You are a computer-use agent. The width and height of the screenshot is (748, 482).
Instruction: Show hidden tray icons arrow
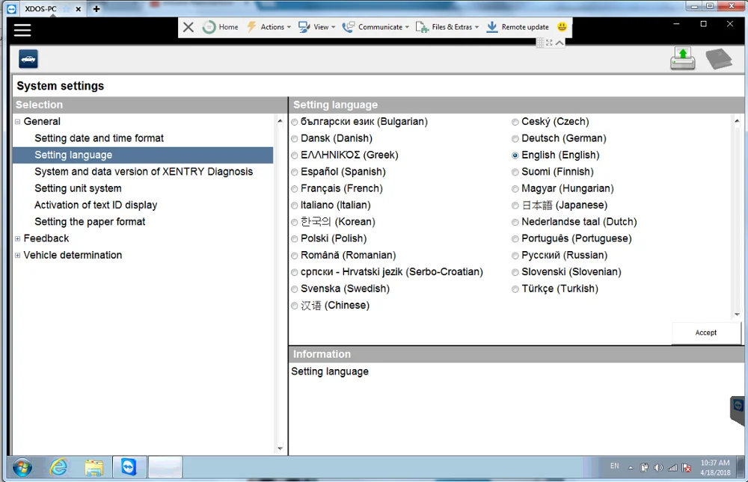(x=631, y=468)
